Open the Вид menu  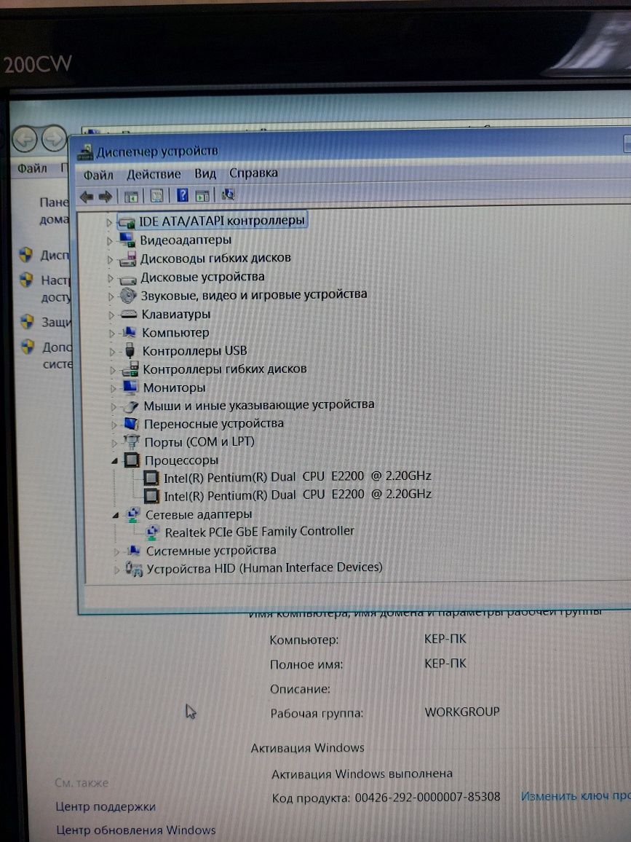click(205, 173)
